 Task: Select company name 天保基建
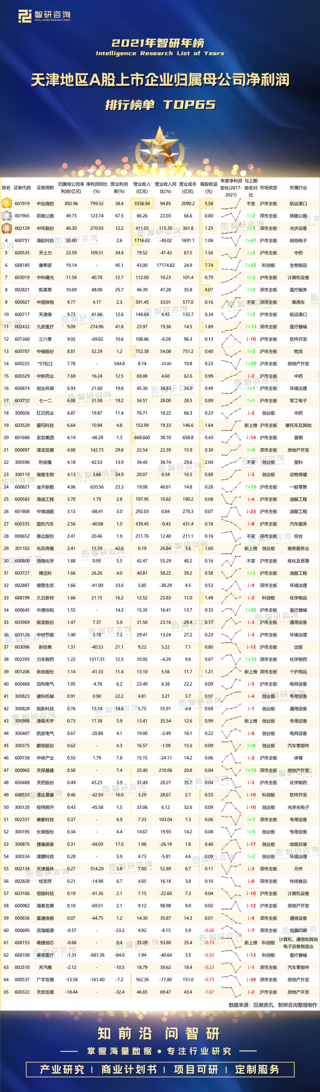tap(45, 770)
